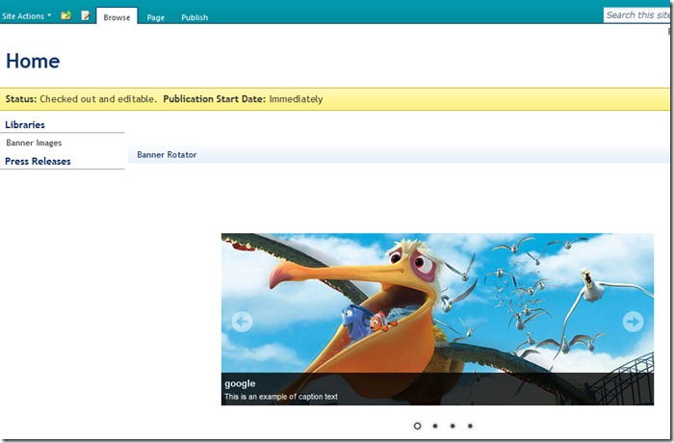Open the Press Releases link
The image size is (674, 443).
(38, 161)
